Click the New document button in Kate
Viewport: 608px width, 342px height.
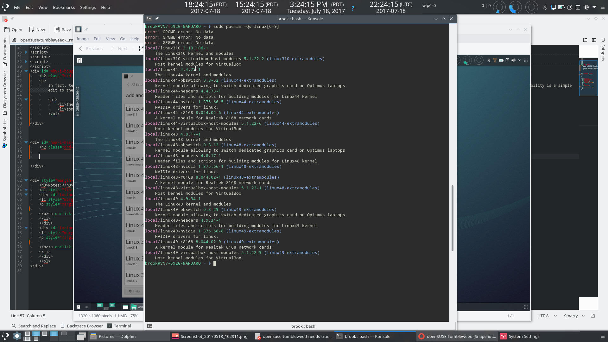37,29
